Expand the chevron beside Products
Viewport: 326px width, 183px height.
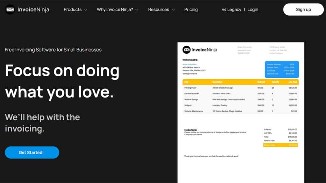click(x=85, y=10)
